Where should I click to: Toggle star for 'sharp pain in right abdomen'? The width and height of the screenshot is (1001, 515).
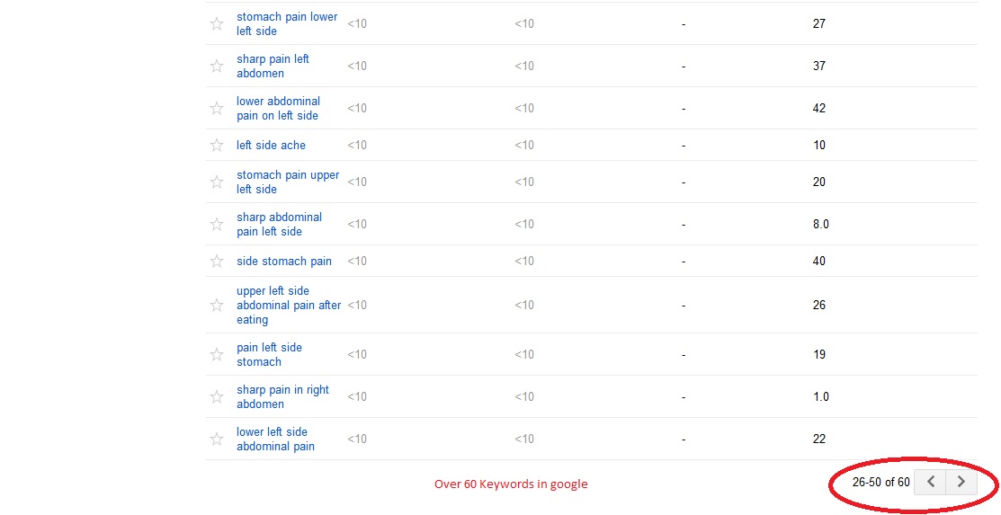(x=217, y=396)
